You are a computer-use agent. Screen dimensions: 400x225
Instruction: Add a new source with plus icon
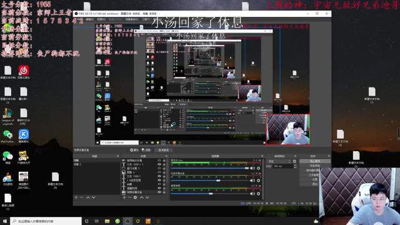pos(124,197)
